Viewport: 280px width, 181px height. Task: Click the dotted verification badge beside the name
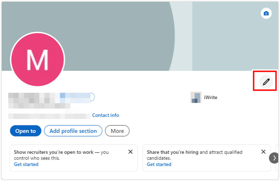pyautogui.click(x=92, y=97)
